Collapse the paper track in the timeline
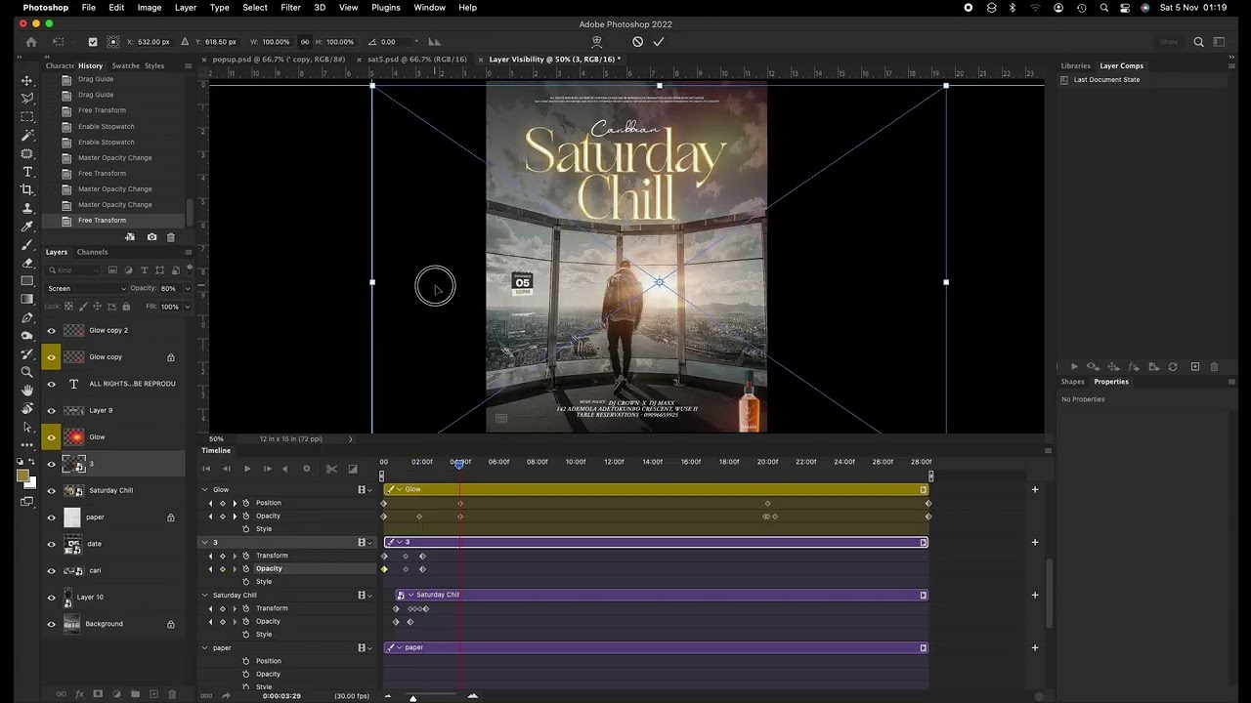The image size is (1251, 703). pyautogui.click(x=205, y=648)
